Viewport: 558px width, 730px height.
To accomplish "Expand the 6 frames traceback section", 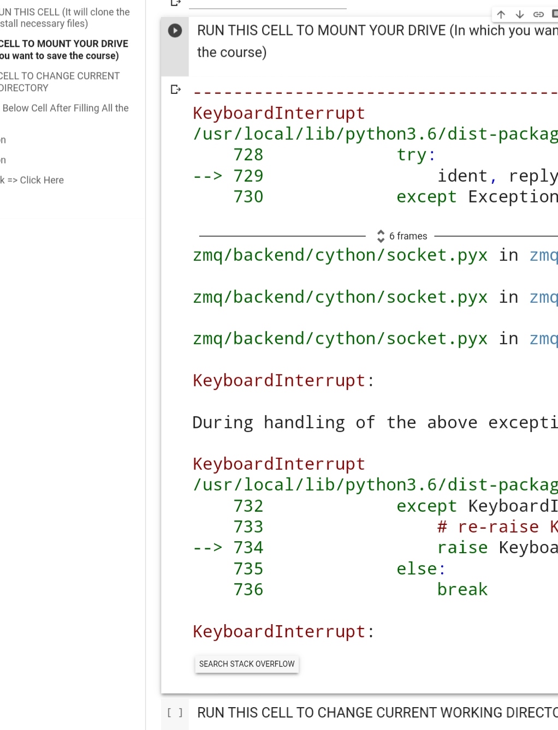I will pyautogui.click(x=402, y=236).
